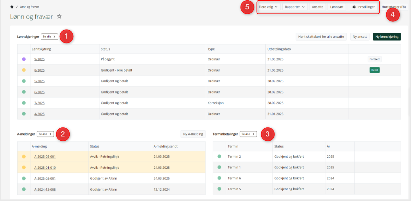Screen dimensions: 411x201
Task: Open the Lønnsart menu item
Action: point(337,7)
